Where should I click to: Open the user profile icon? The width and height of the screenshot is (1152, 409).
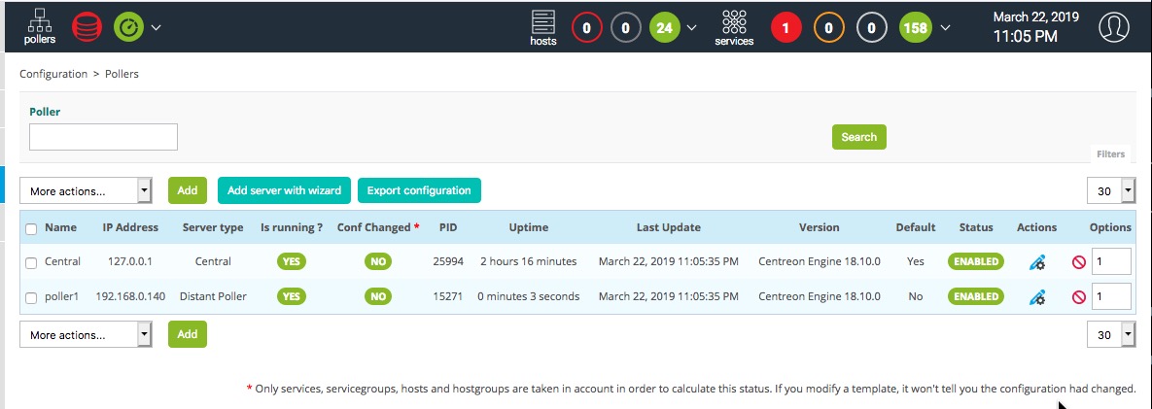tap(1114, 27)
